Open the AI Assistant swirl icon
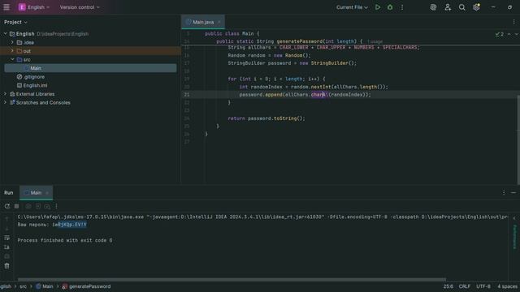 433,7
